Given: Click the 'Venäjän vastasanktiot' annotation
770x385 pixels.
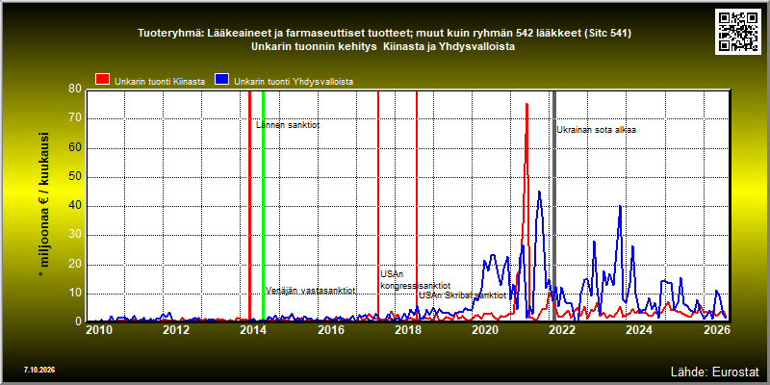Looking at the screenshot, I should click(x=310, y=291).
